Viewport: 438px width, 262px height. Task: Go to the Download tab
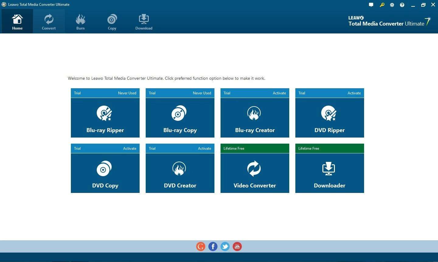(x=144, y=21)
